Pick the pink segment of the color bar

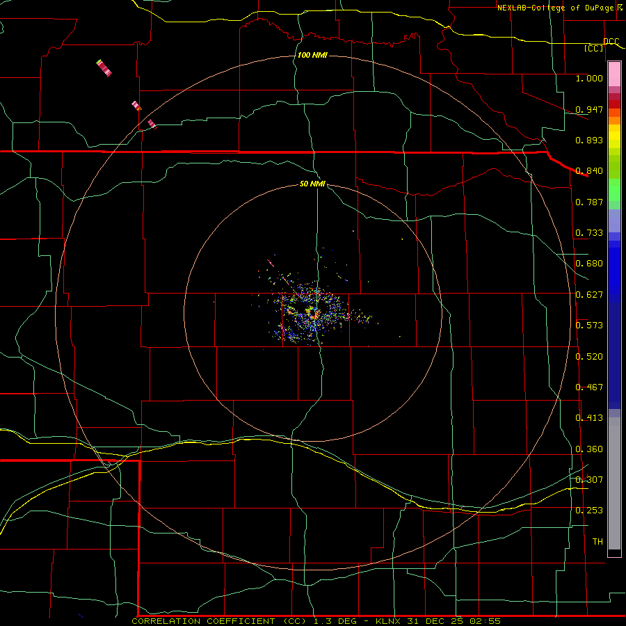click(x=614, y=74)
